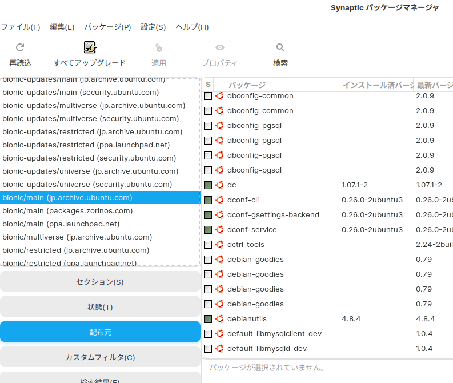The height and width of the screenshot is (383, 453).
Task: Open the パッケージ(P) menu
Action: (107, 27)
